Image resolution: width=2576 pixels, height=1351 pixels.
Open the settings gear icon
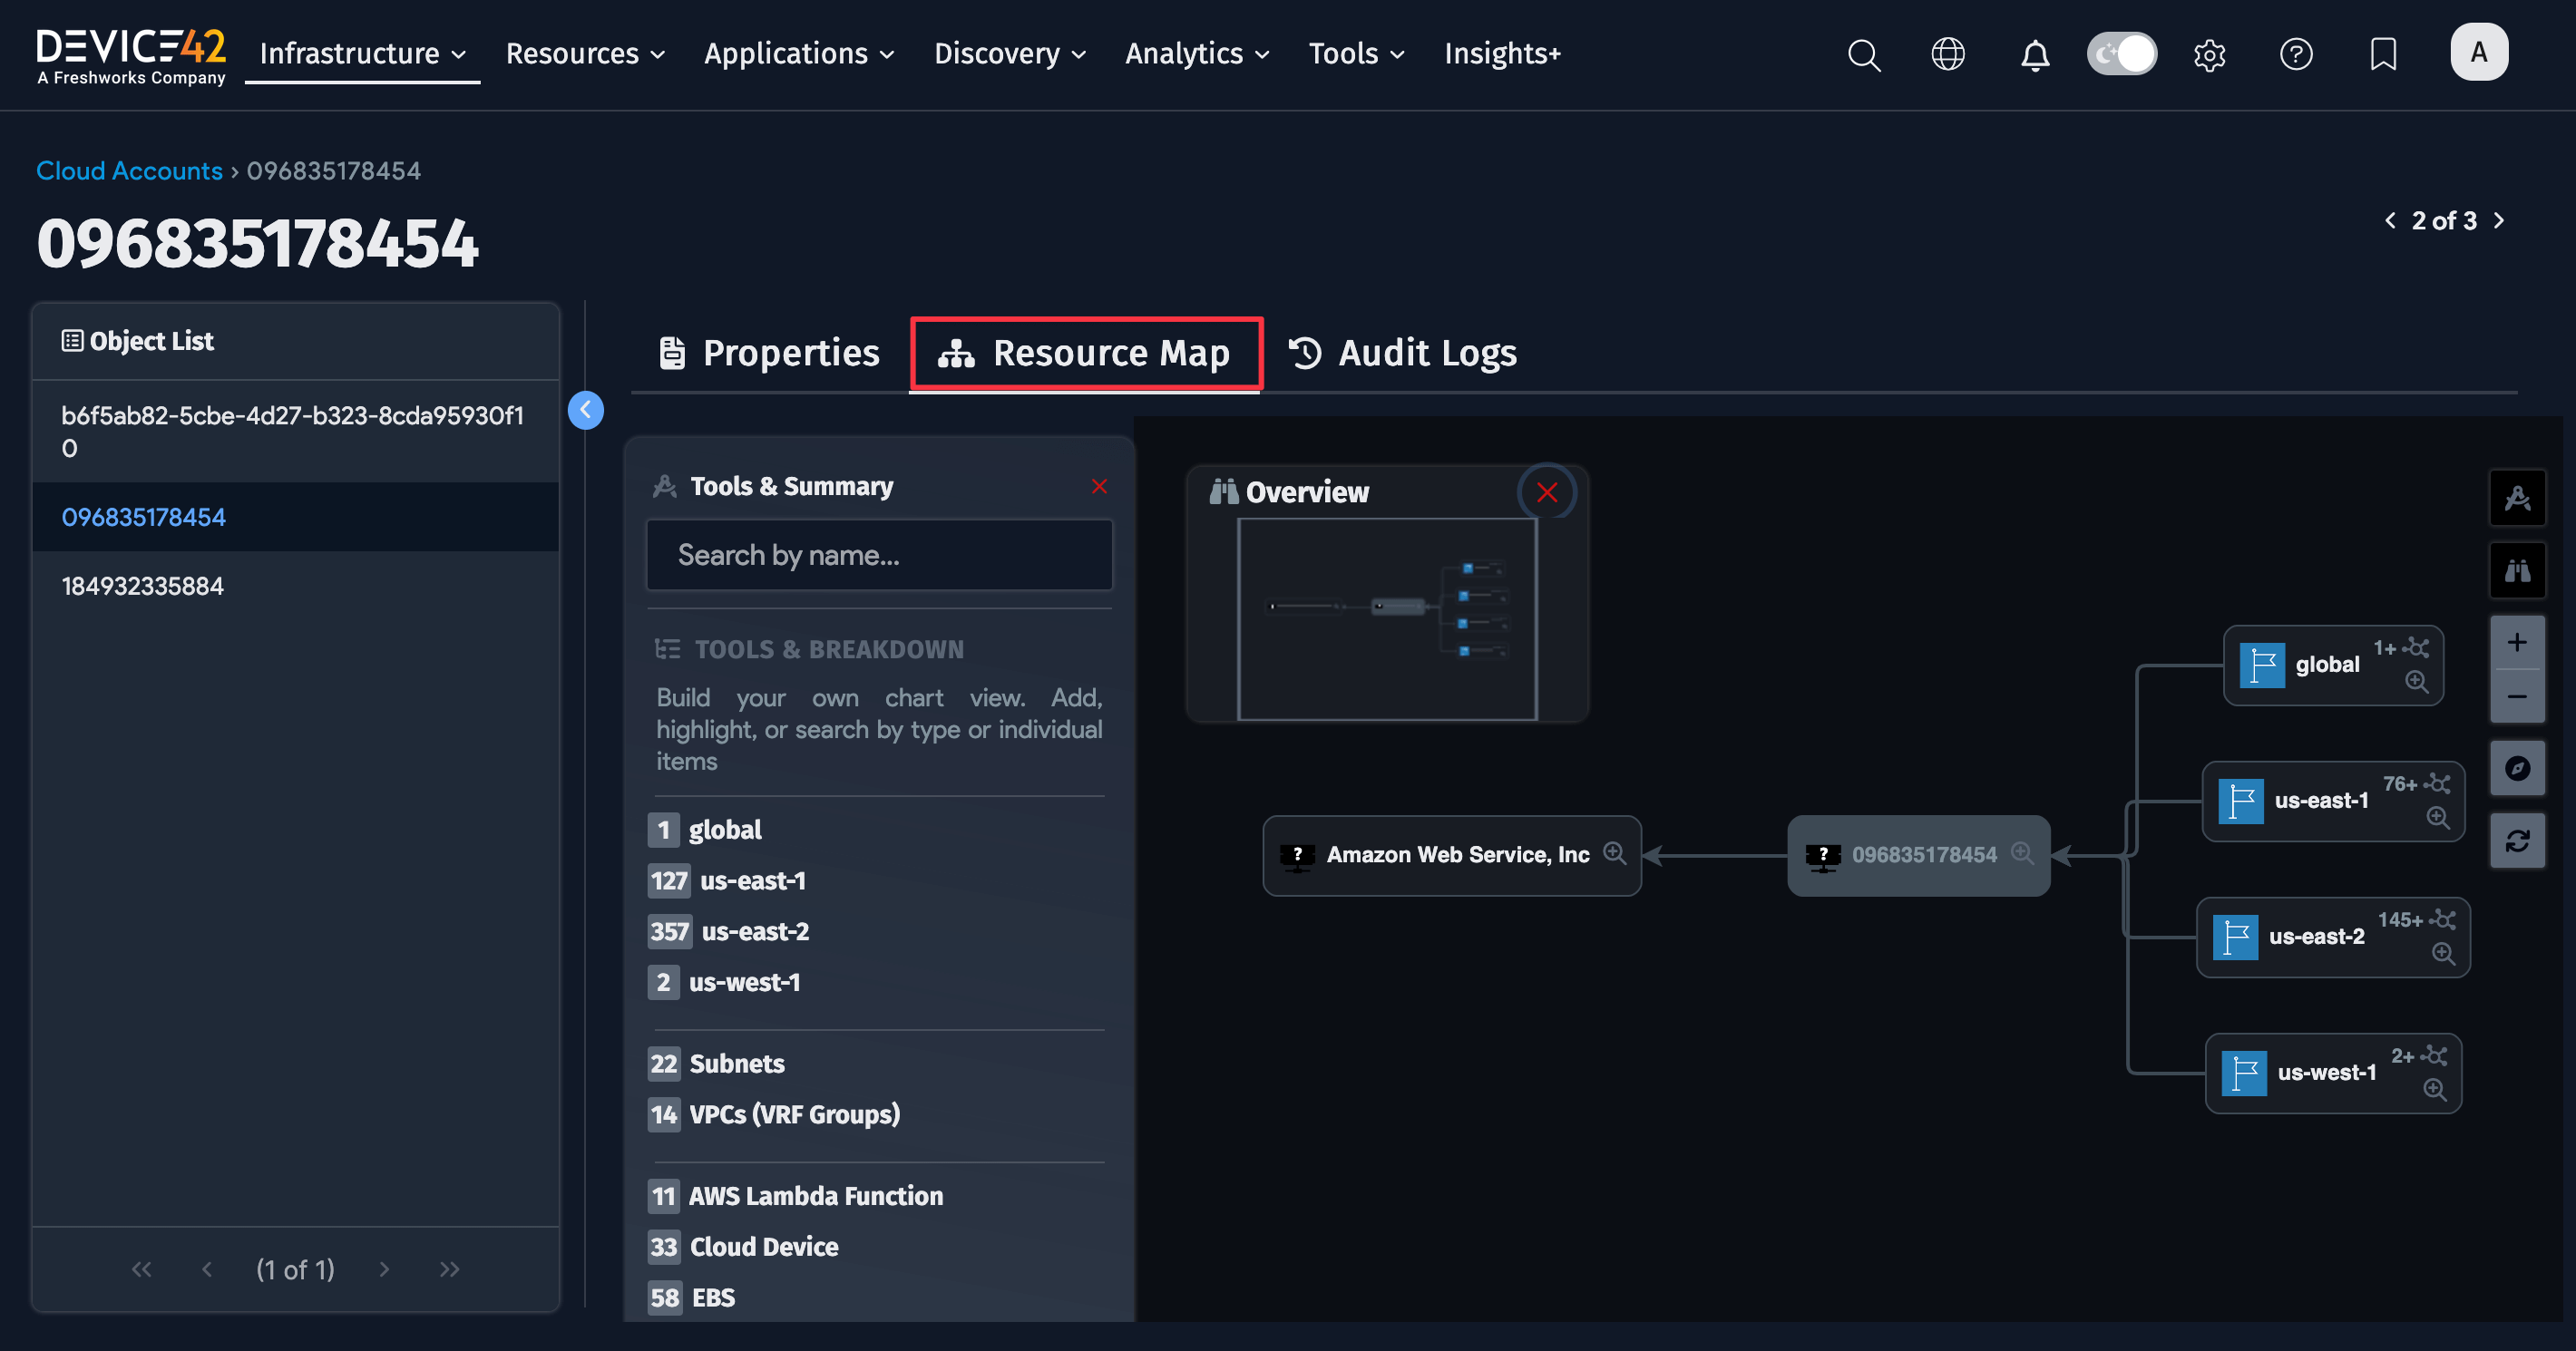[x=2209, y=54]
